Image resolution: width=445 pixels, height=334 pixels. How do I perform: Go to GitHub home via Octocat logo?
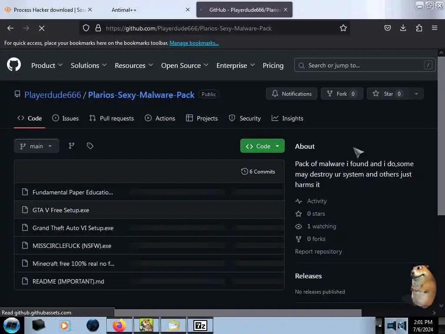click(14, 65)
